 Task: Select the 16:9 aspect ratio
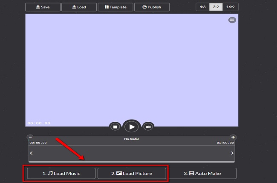(x=231, y=7)
